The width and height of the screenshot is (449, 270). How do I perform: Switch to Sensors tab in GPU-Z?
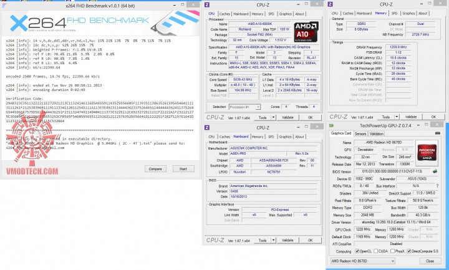[x=360, y=133]
